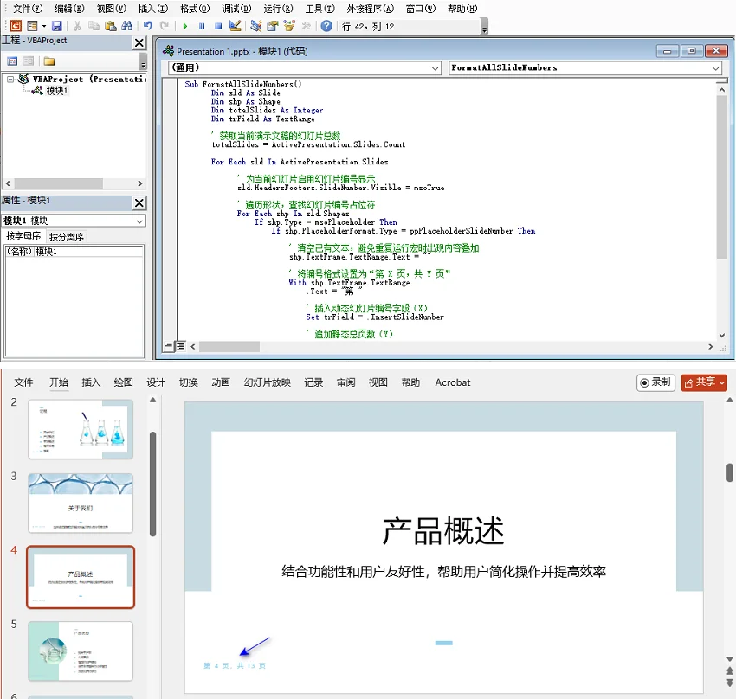Toggle Procedure View button in code window
Viewport: 736px width, 699px height.
tap(169, 346)
